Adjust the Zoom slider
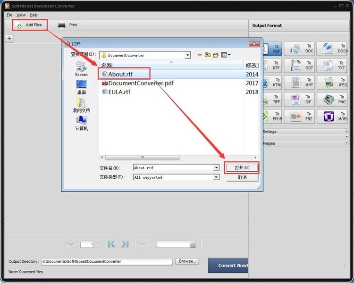The image size is (354, 283). (x=176, y=244)
